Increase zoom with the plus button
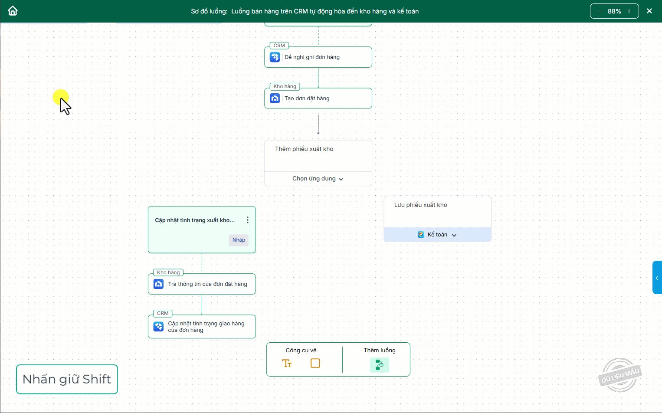The image size is (662, 413). click(629, 11)
